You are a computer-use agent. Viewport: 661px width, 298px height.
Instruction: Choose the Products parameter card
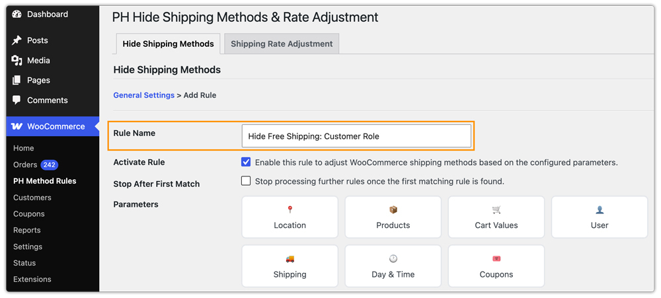click(393, 217)
